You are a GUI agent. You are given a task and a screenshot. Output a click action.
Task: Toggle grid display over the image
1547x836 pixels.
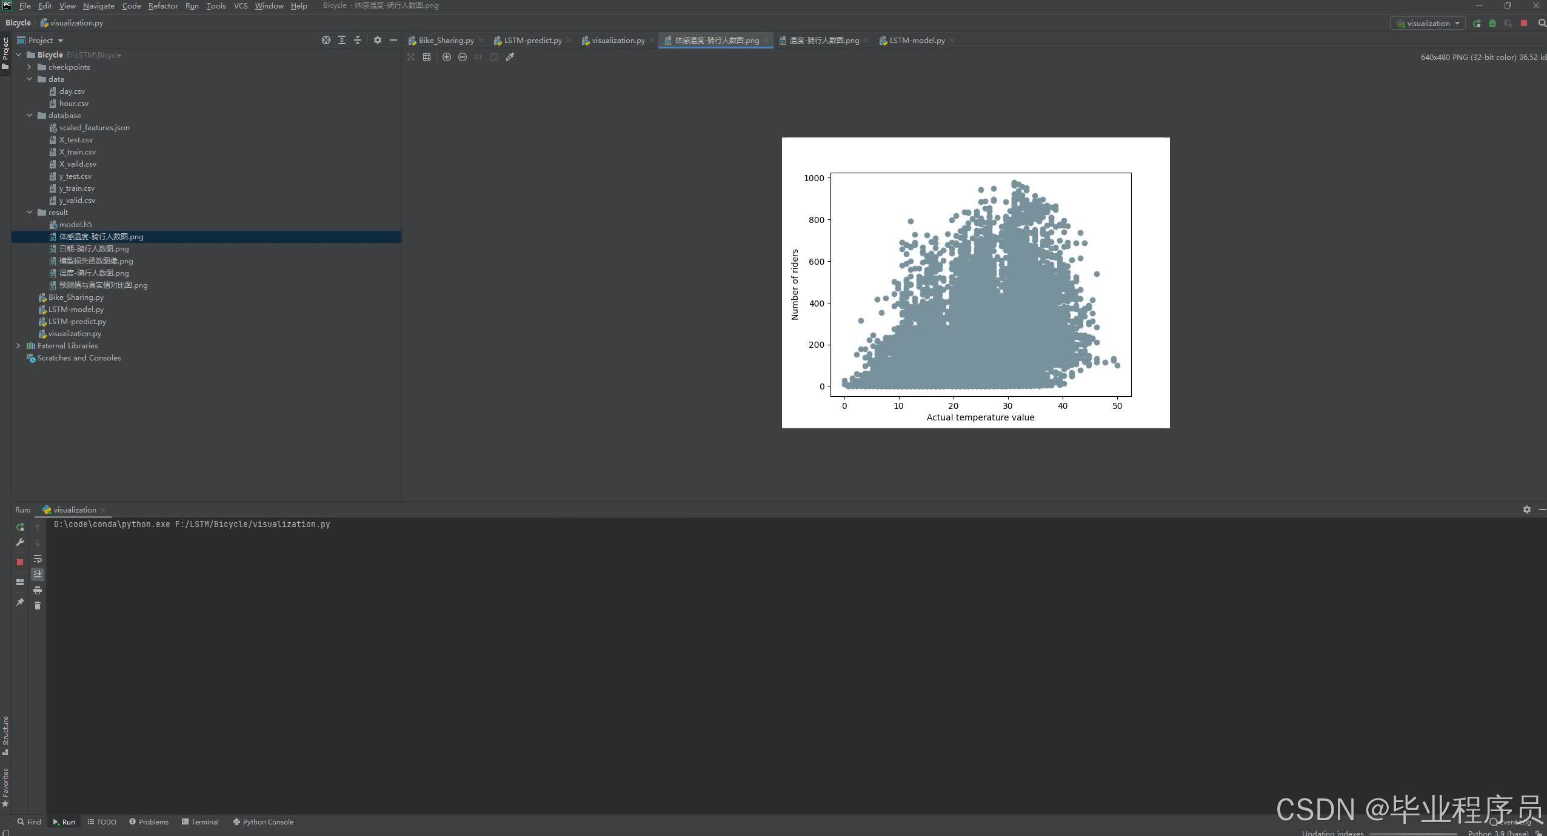pos(427,57)
